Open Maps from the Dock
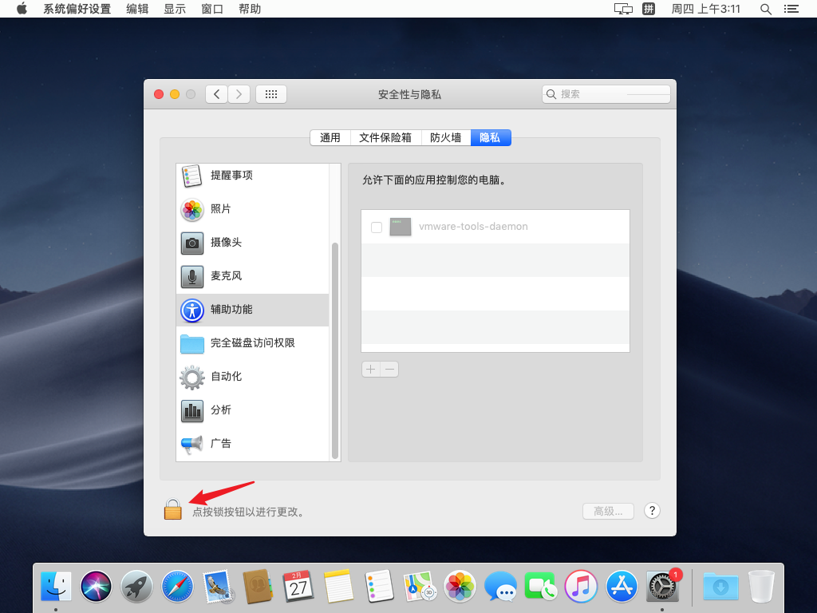The width and height of the screenshot is (817, 613). [x=420, y=587]
